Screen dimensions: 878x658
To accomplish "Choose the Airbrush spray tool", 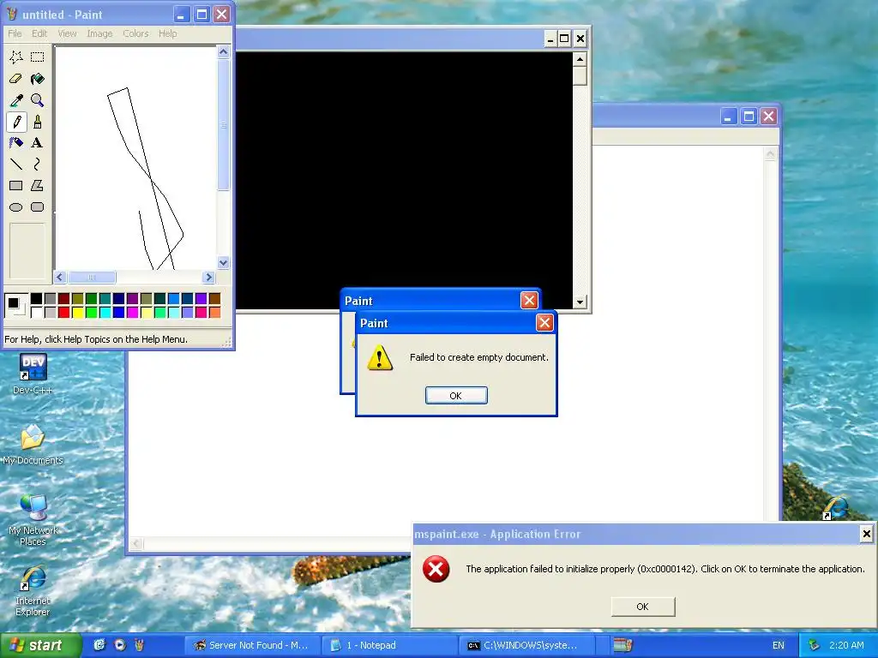I will (x=16, y=143).
